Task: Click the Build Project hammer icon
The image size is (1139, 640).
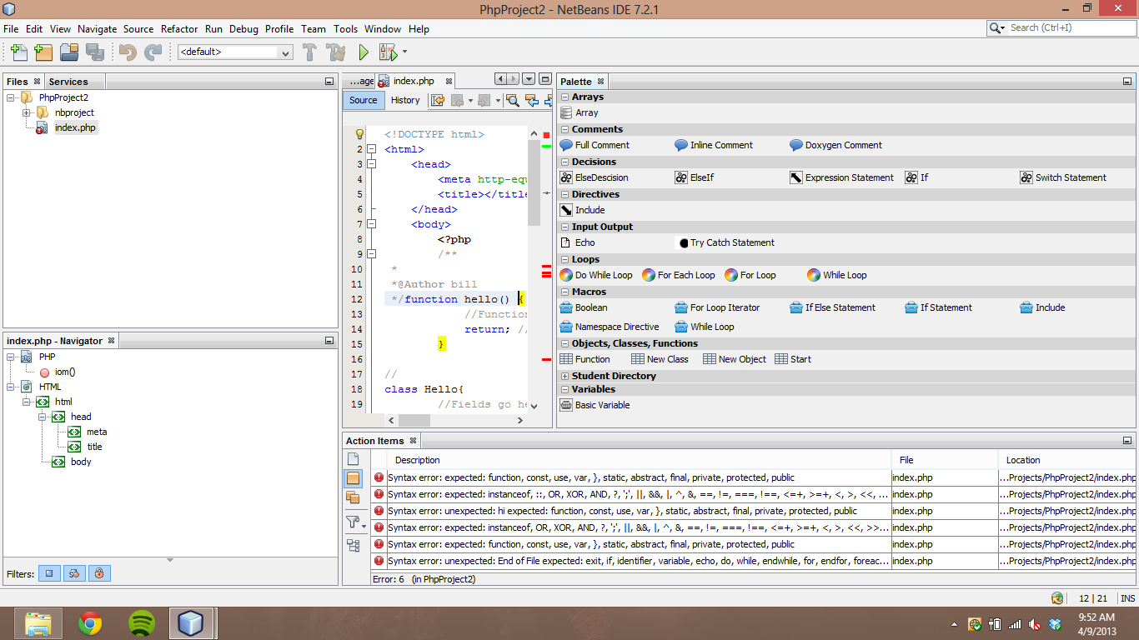Action: click(309, 52)
